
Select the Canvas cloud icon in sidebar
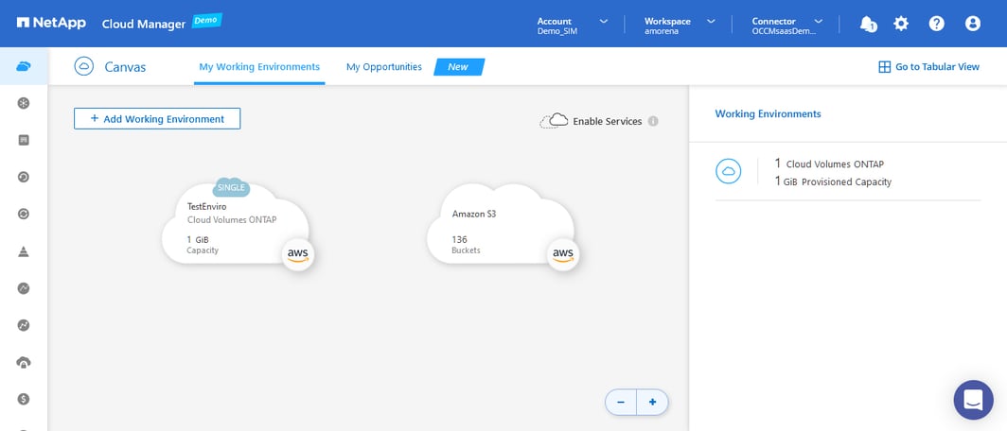24,66
